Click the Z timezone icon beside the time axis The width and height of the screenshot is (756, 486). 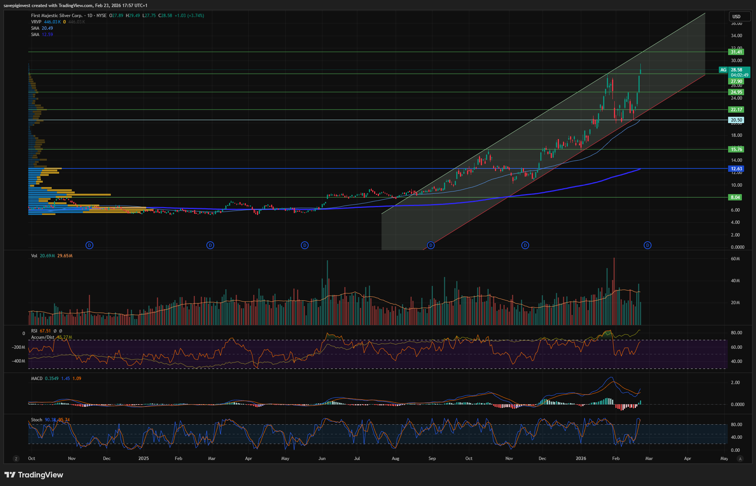point(16,459)
